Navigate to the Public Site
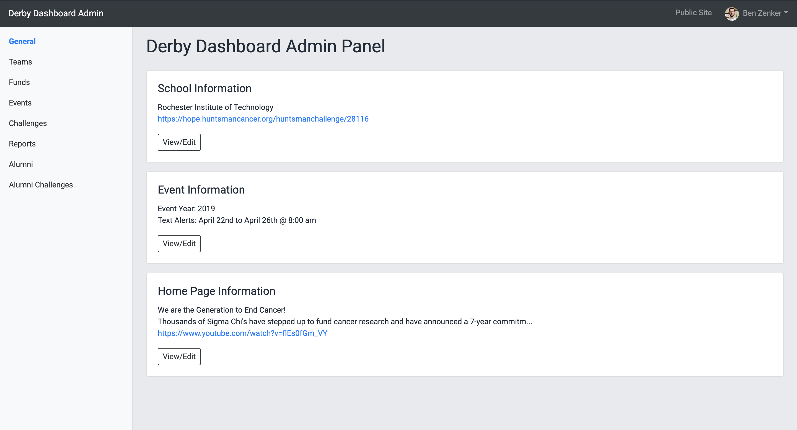The image size is (797, 430). [x=693, y=12]
